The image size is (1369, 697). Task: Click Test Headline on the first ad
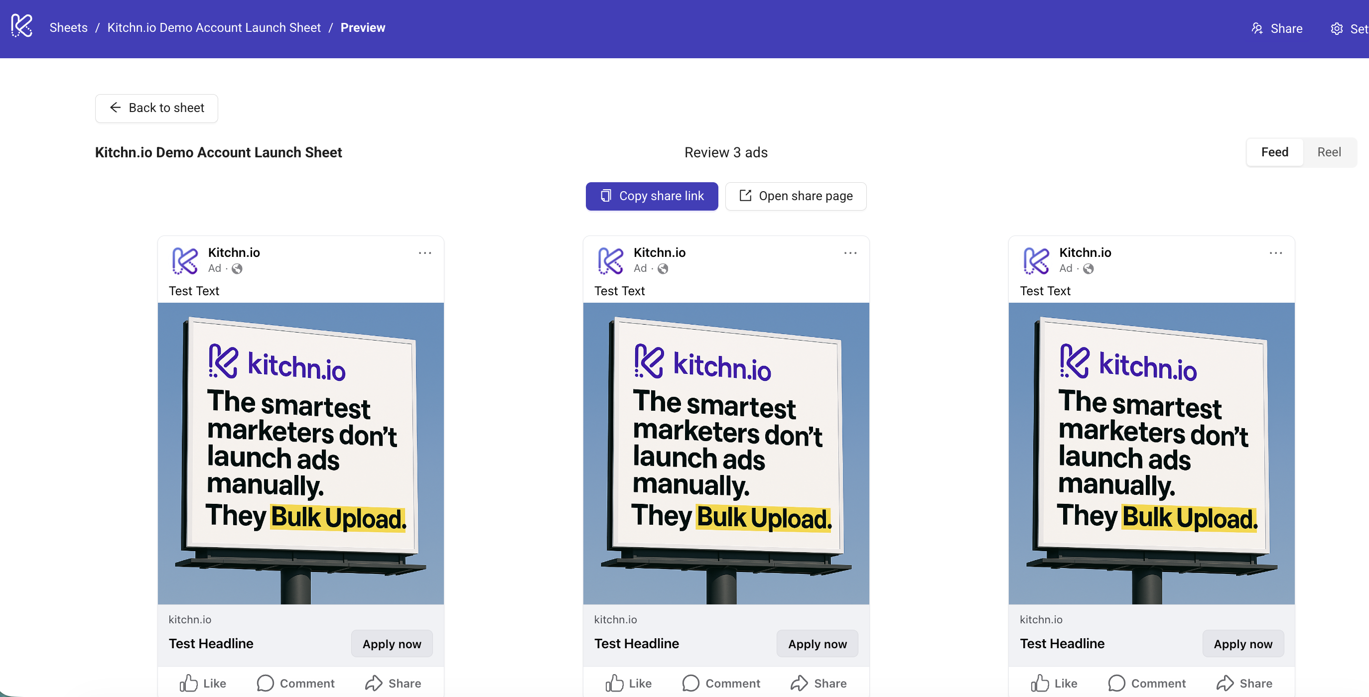[x=211, y=643]
